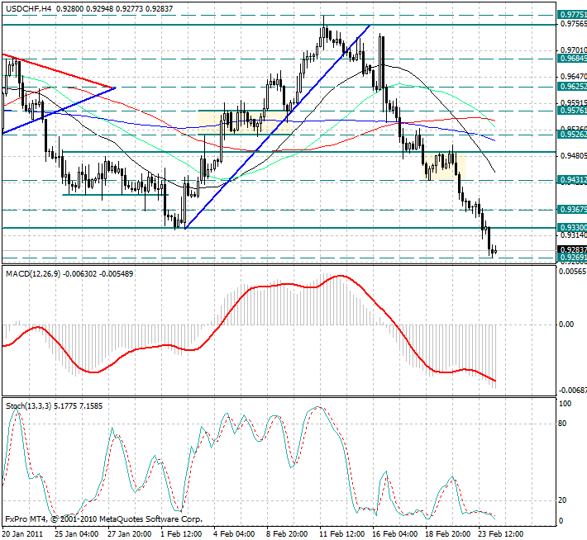This screenshot has width=587, height=540.
Task: Select the shaded consolidation box near 18 Feb
Action: 444,166
